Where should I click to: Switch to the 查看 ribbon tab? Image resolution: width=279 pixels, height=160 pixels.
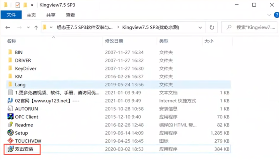70,15
